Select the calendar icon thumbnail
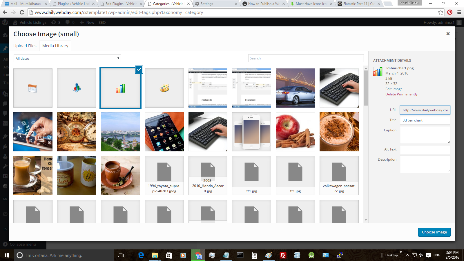The image size is (464, 261). click(33, 88)
